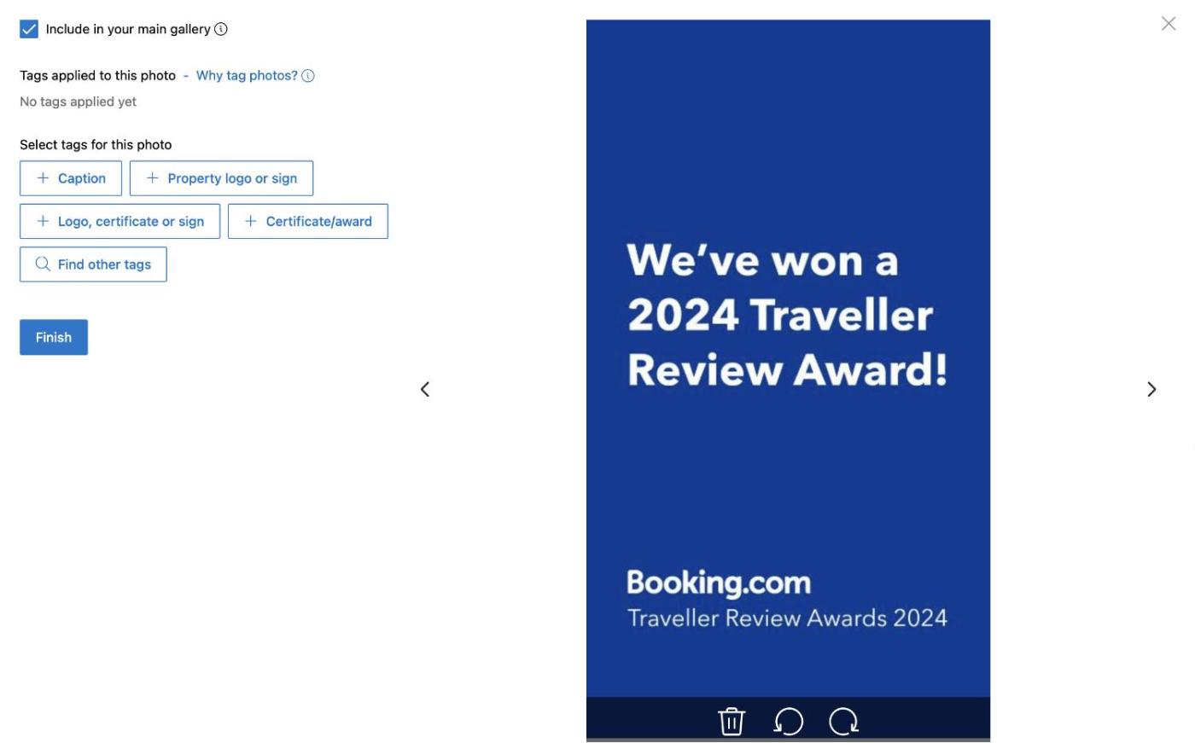
Task: Delete this photo with the trash icon
Action: click(x=732, y=721)
